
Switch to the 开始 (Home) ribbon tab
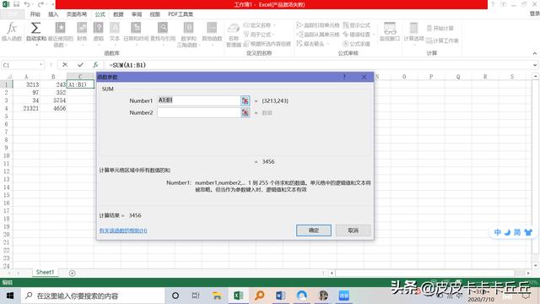[35, 14]
